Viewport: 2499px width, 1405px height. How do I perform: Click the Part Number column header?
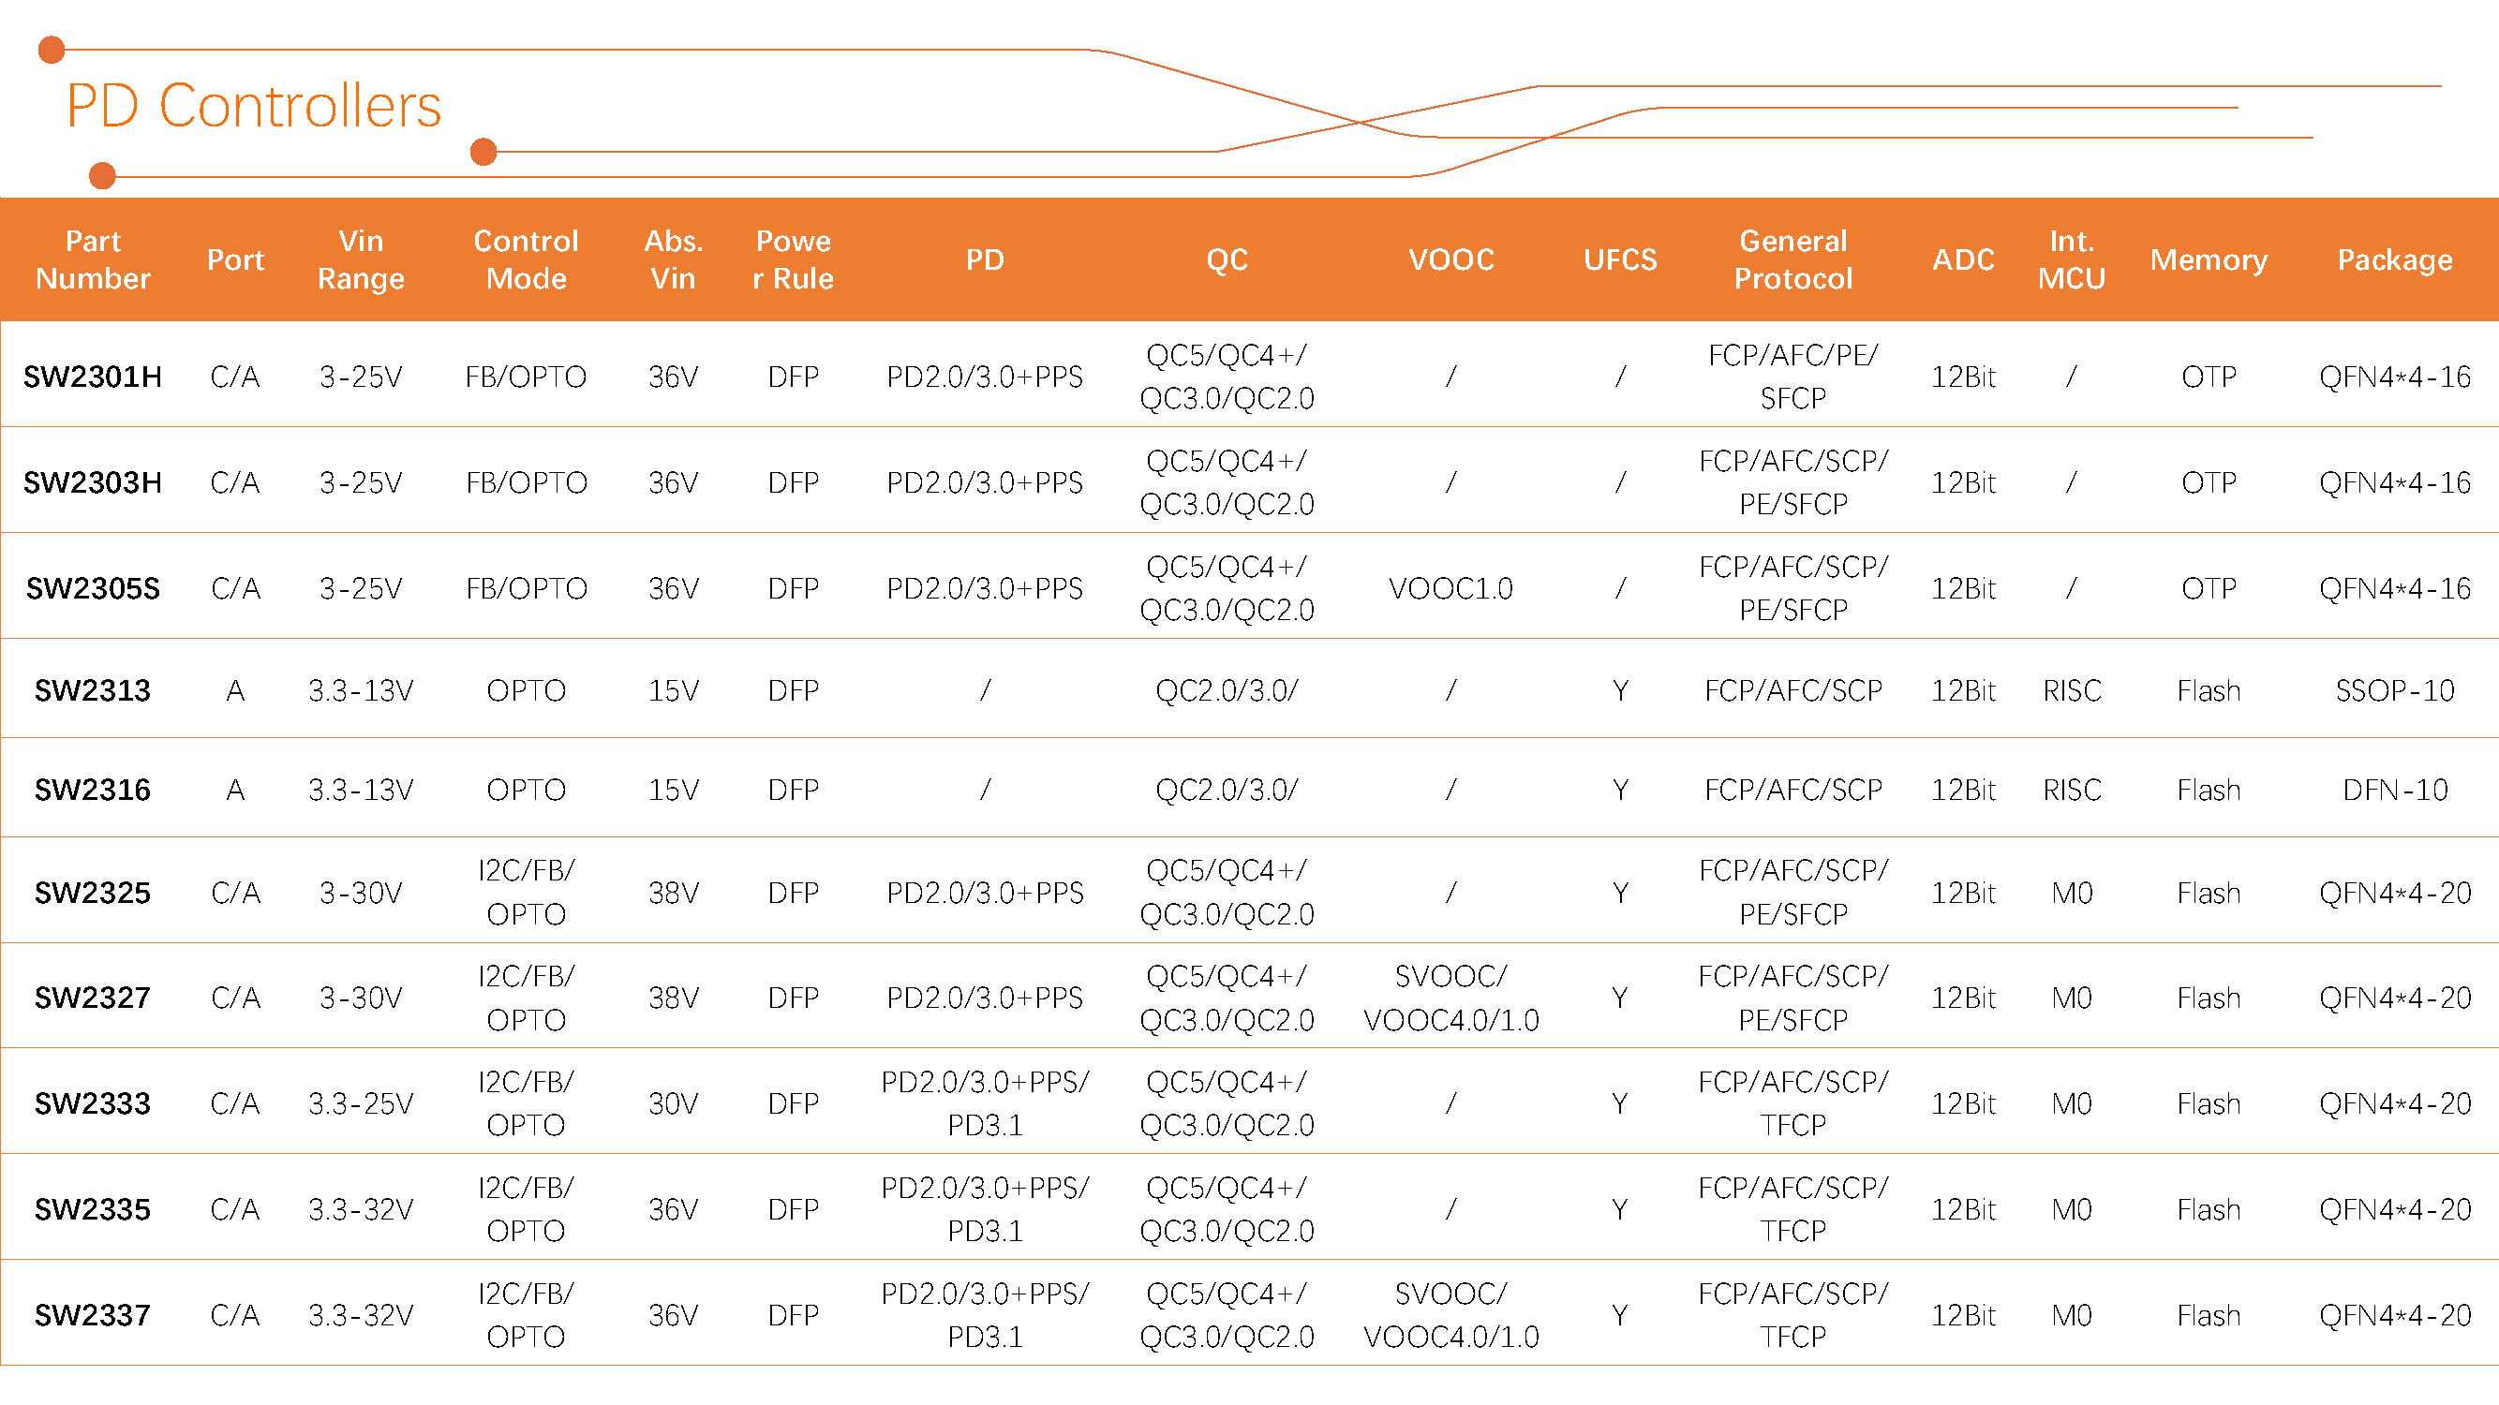[93, 259]
